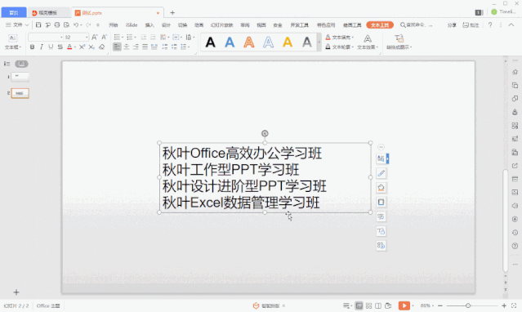Click the red font color A button
Screen dimensions: 522x312
tap(69, 47)
